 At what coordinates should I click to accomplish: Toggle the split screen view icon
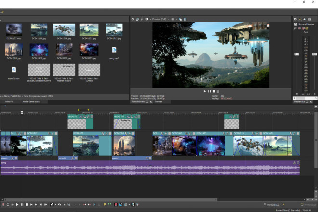point(146,19)
